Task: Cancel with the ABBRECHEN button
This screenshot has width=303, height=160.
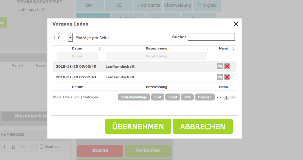Action: (x=203, y=126)
